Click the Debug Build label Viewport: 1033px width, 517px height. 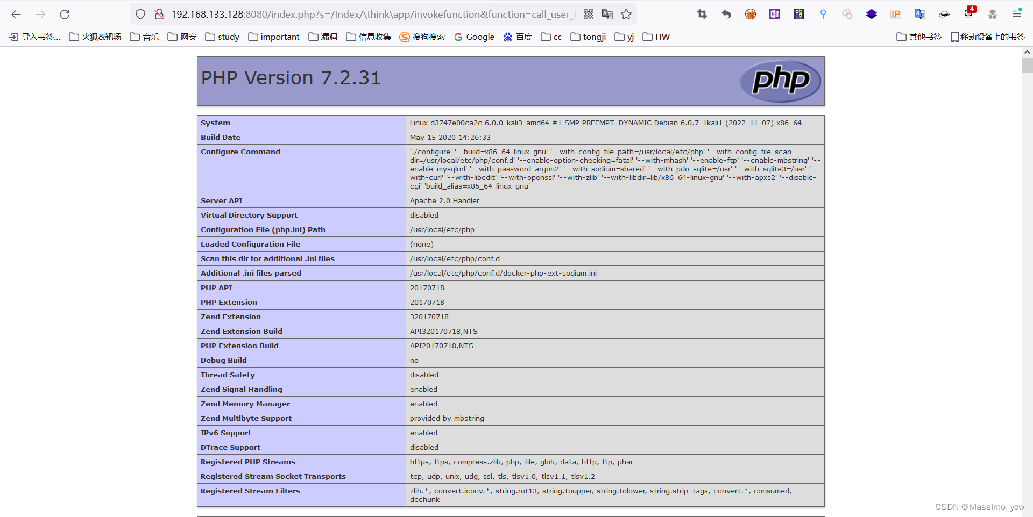tap(224, 361)
